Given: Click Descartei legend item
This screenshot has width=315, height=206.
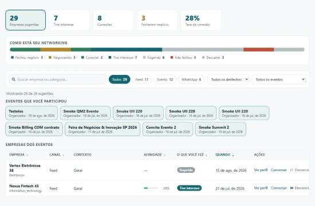Looking at the screenshot, I should click(x=213, y=58).
